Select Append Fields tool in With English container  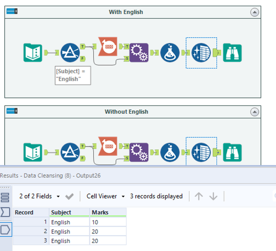(x=139, y=53)
